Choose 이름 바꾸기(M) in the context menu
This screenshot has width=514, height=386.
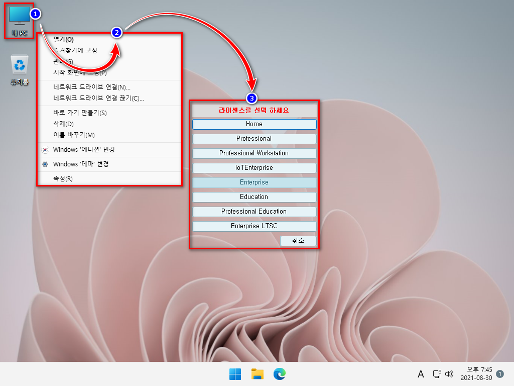pyautogui.click(x=109, y=135)
